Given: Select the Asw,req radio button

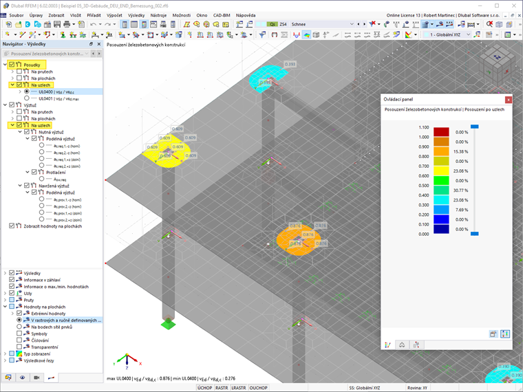Looking at the screenshot, I should pyautogui.click(x=41, y=179).
